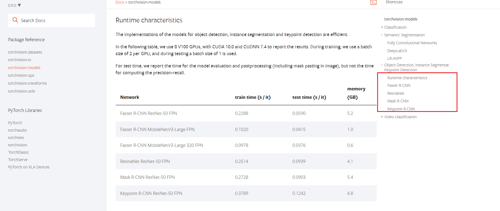Go to PyTorch on XLA Devices
The height and width of the screenshot is (211, 500).
pos(29,167)
